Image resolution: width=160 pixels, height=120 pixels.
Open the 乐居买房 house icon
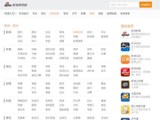click(125, 97)
